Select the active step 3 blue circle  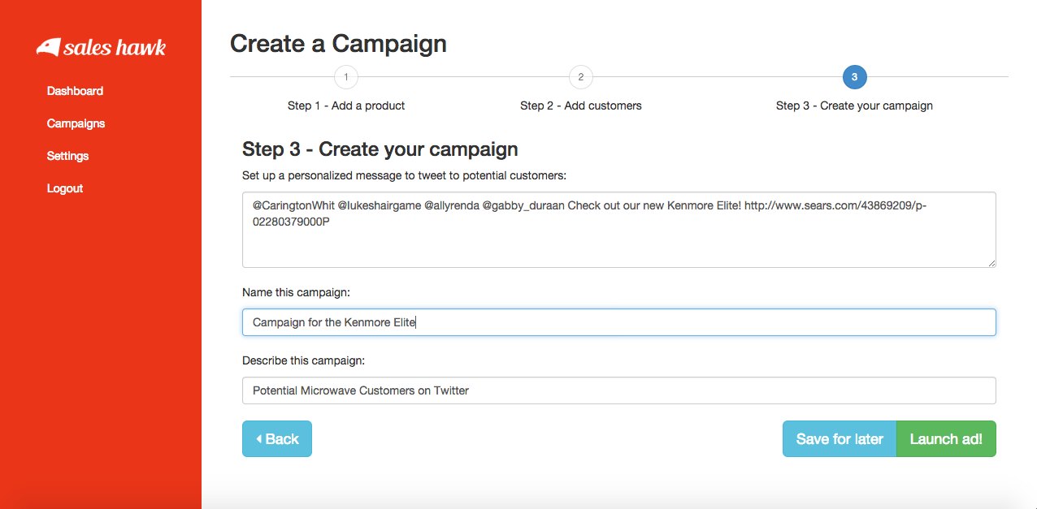click(854, 78)
